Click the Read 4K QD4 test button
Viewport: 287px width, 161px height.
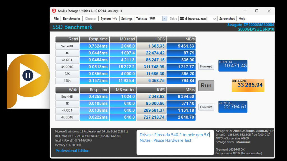click(x=67, y=60)
